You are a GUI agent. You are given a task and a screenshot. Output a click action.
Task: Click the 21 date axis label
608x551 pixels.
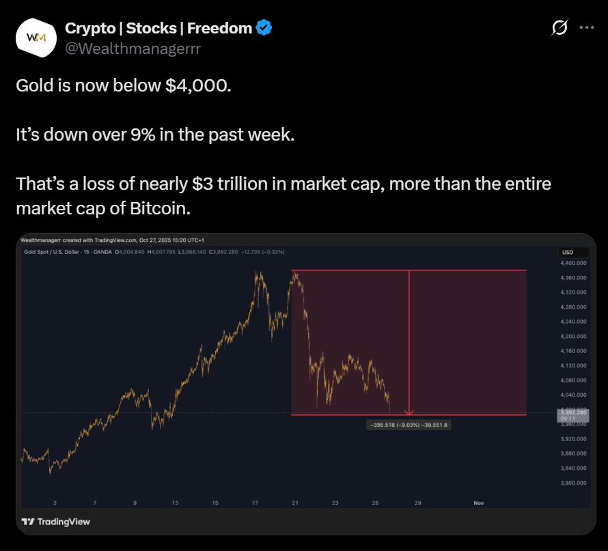point(295,503)
